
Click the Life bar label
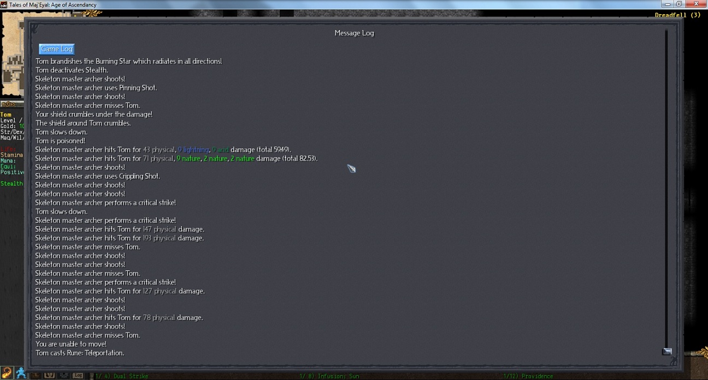click(x=8, y=149)
